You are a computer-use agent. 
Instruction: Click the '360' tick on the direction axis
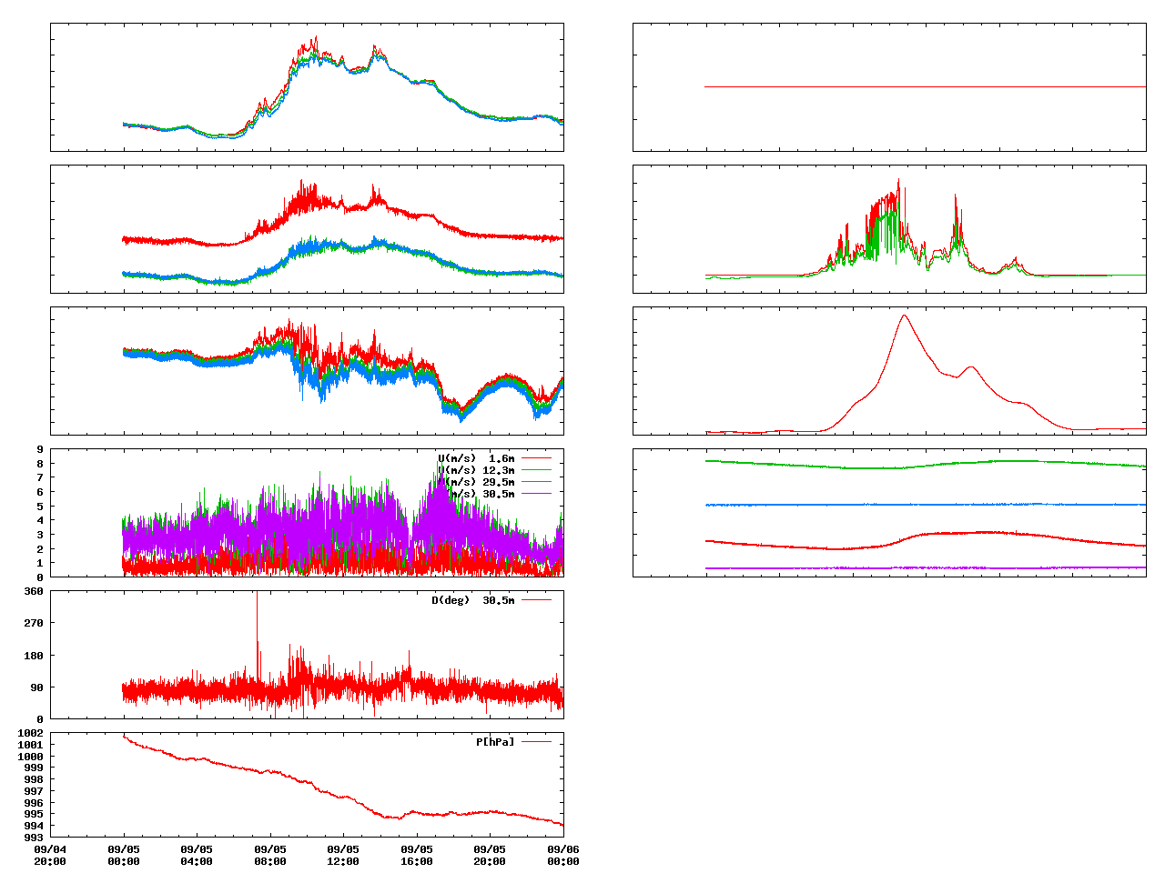[x=34, y=591]
